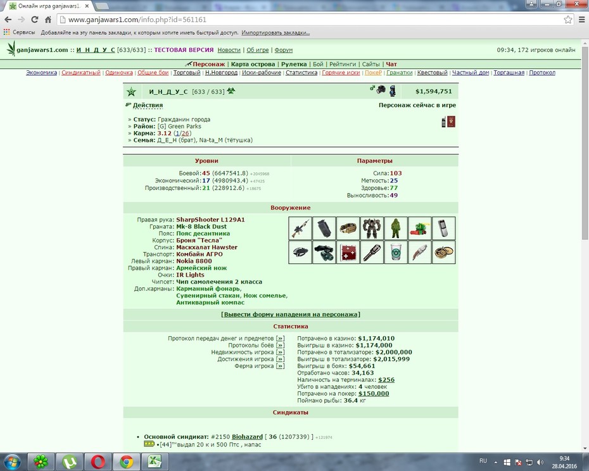589x471 pixels.
Task: Open the Недвижимость игрока [»] link
Action: click(x=280, y=353)
